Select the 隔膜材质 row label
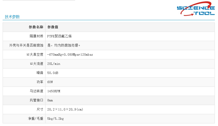218x126 pixels. 36,36
